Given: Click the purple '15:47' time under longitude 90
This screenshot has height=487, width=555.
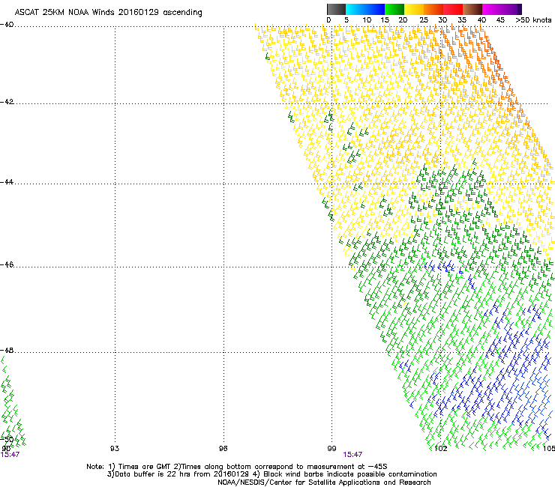Looking at the screenshot, I should click(10, 455).
